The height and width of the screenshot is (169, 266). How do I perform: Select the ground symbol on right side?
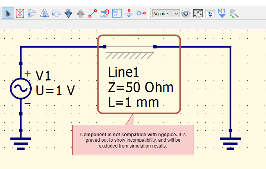pos(230,144)
